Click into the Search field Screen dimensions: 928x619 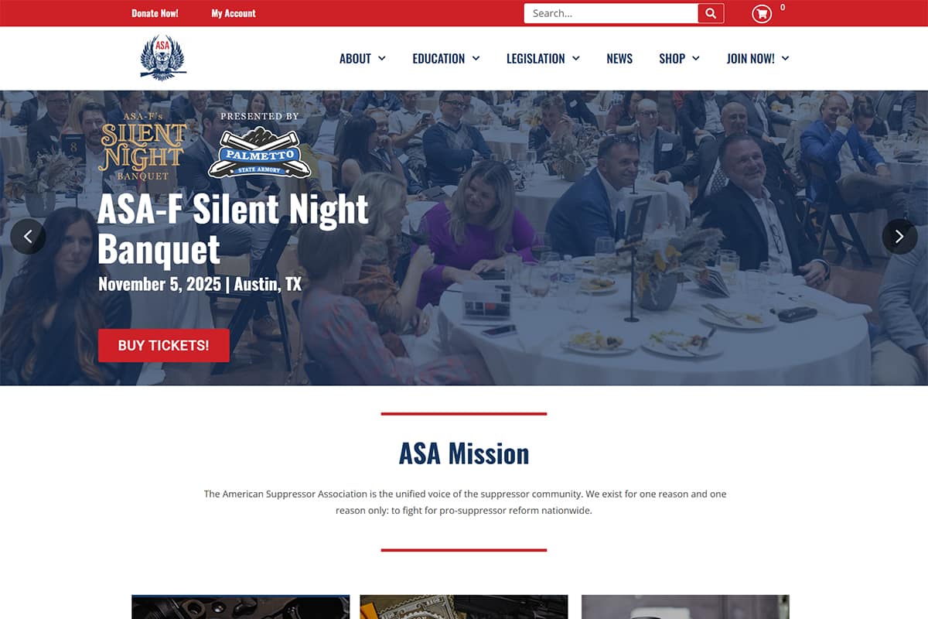611,13
